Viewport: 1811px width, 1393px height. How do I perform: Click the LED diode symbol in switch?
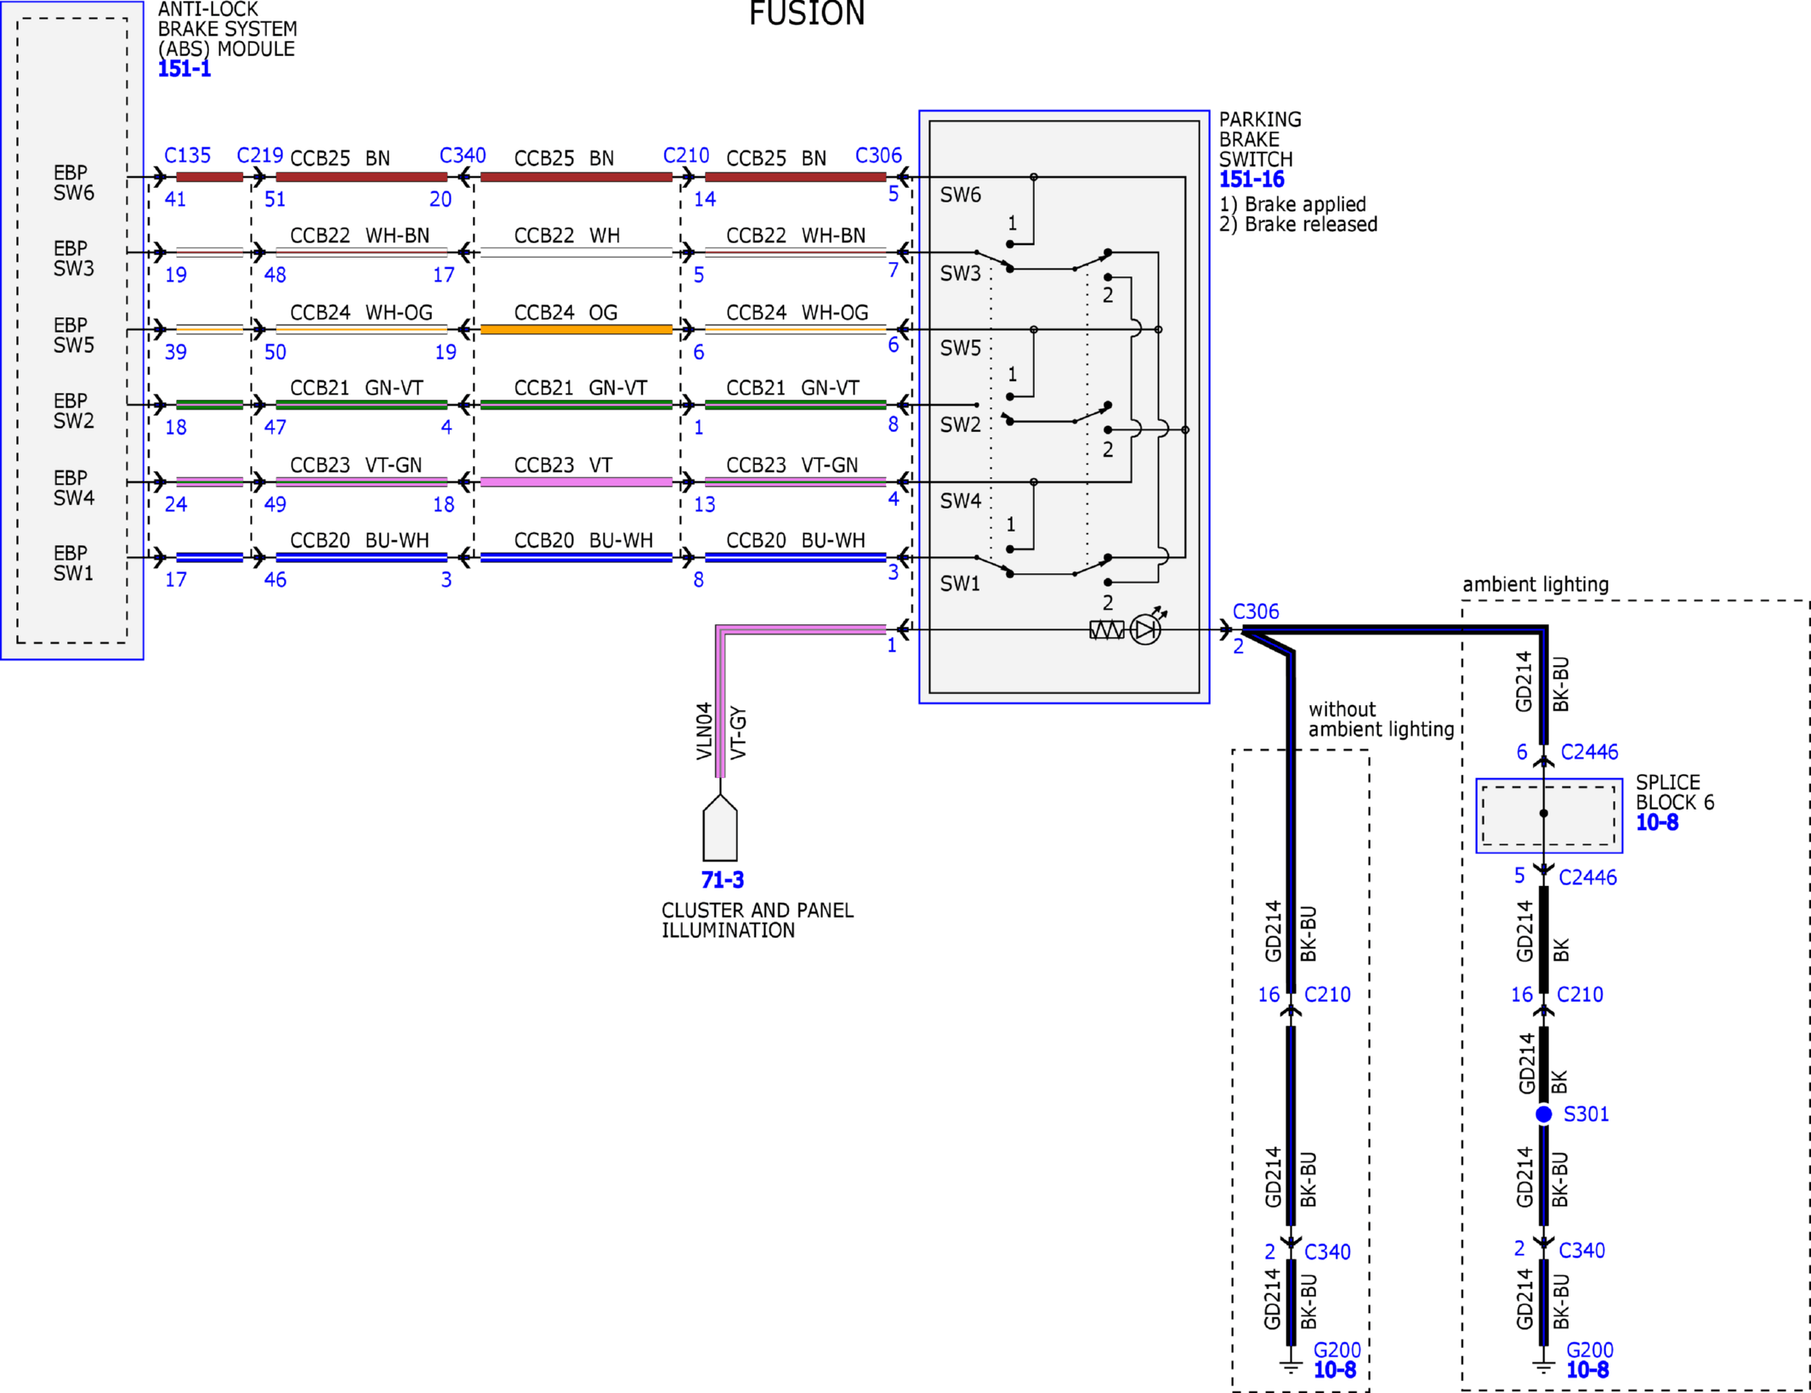point(1146,629)
